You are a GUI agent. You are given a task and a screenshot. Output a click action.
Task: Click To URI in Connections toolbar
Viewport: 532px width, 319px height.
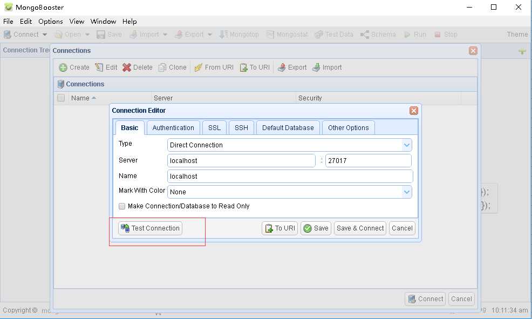tap(255, 67)
